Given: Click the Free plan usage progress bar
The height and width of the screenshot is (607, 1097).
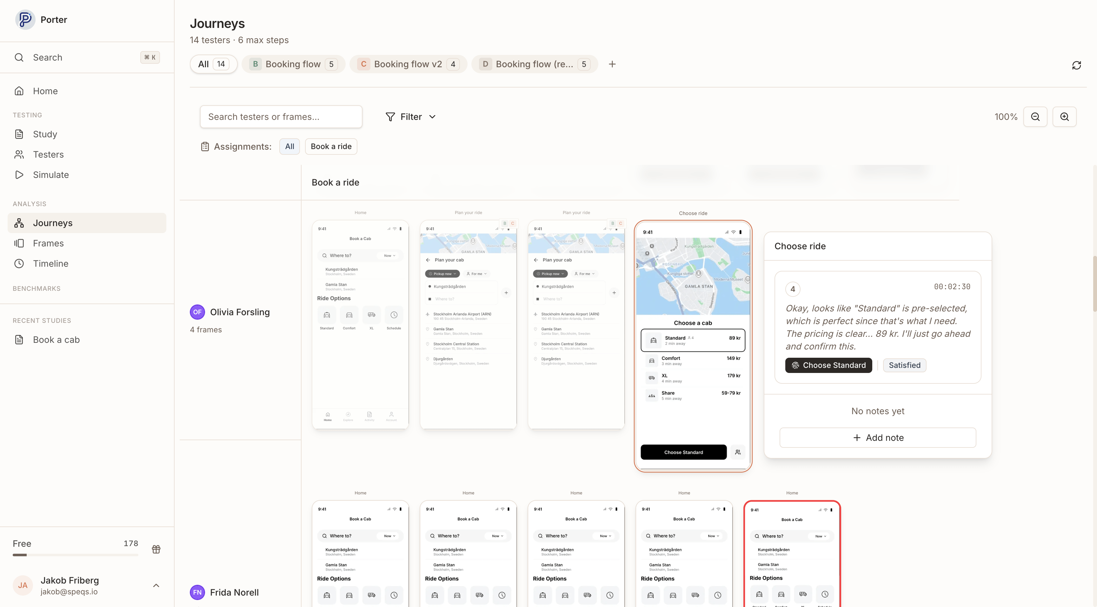Looking at the screenshot, I should pyautogui.click(x=75, y=554).
